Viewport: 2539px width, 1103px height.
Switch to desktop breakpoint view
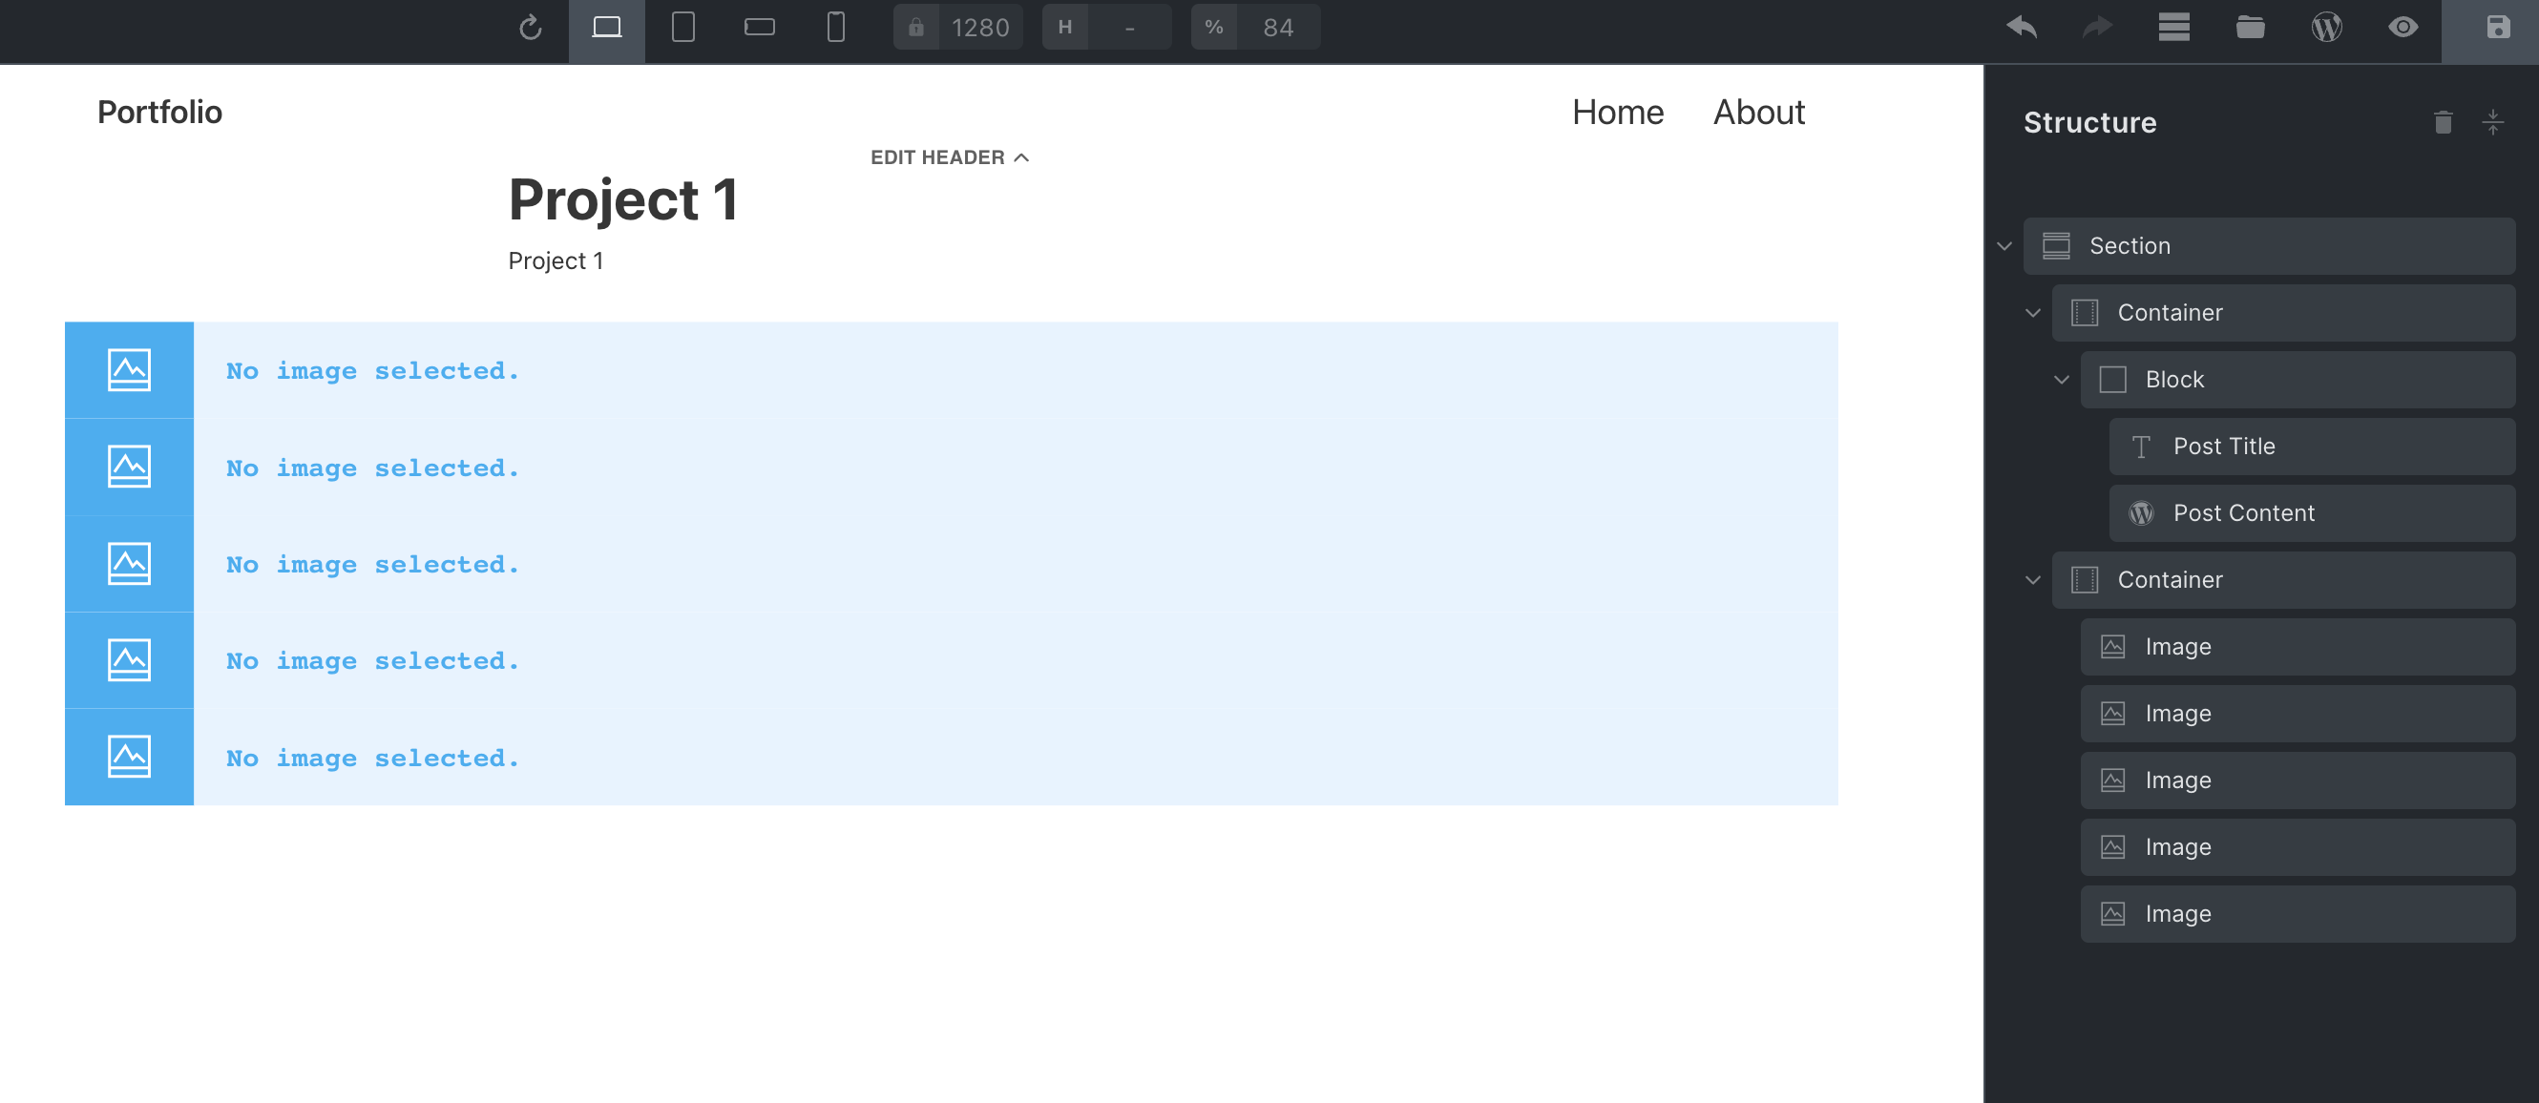pos(606,30)
